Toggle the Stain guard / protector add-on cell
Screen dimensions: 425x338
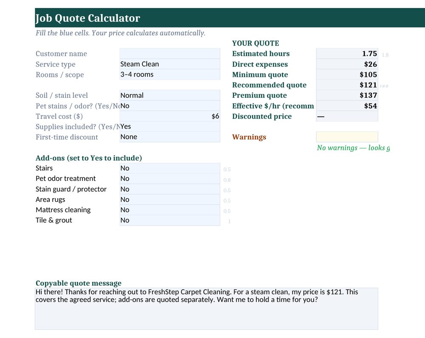170,189
